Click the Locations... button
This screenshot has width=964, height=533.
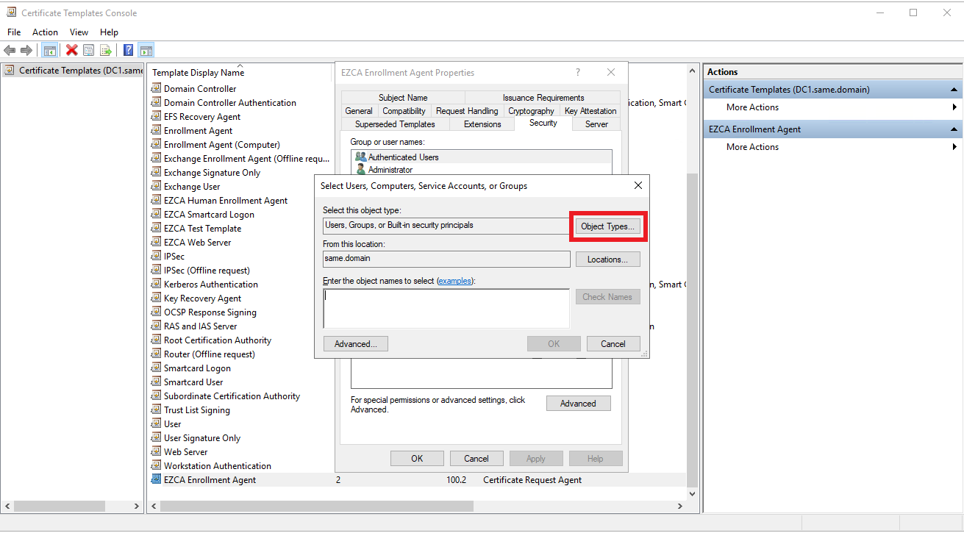click(x=607, y=260)
